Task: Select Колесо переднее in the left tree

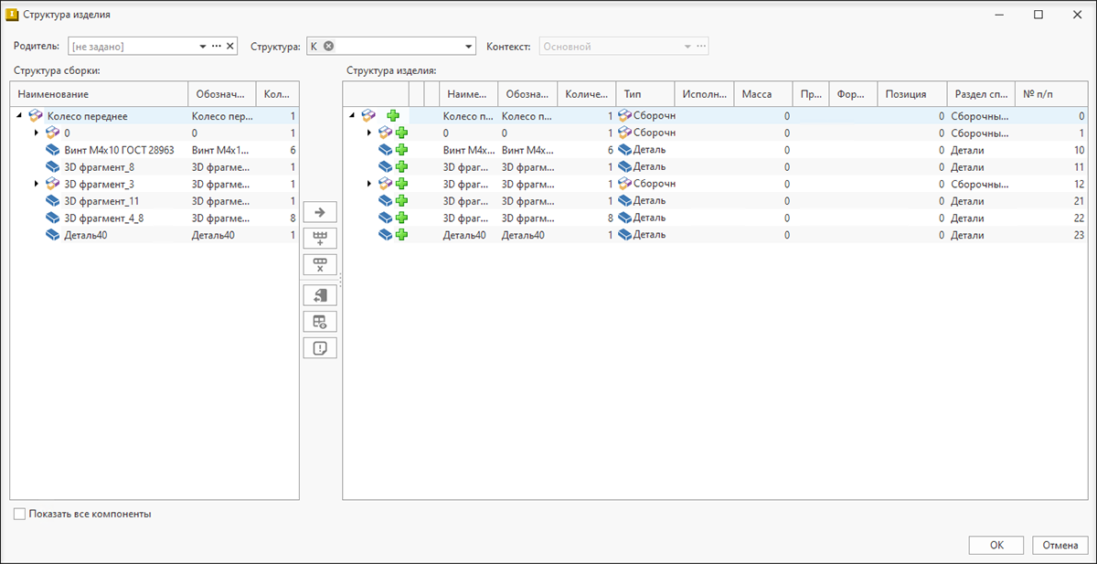Action: coord(87,116)
